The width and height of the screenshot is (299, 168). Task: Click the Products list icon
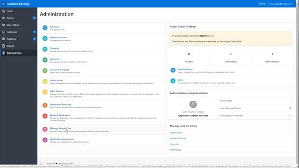[x=45, y=28]
